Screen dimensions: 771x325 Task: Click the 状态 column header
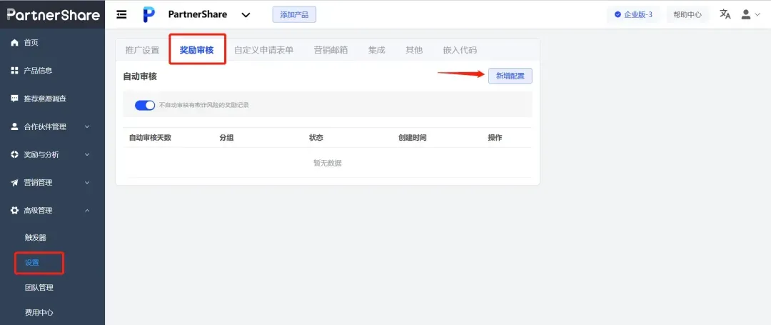(x=316, y=138)
